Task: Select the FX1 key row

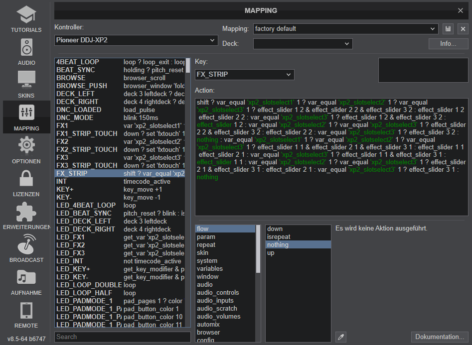Action: click(x=120, y=126)
